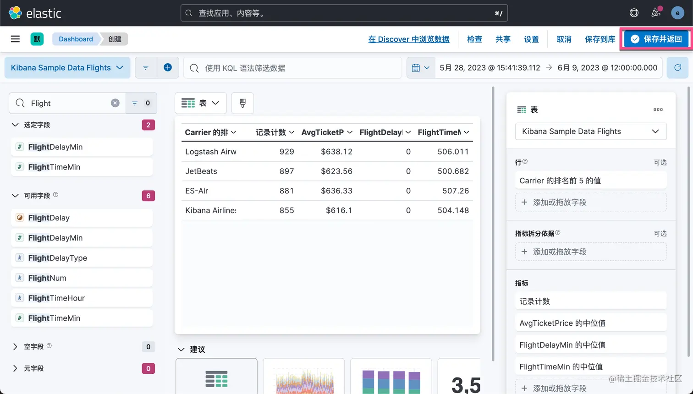693x394 pixels.
Task: Clear the Flight field search text
Action: click(115, 103)
